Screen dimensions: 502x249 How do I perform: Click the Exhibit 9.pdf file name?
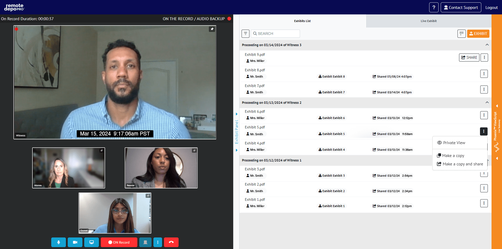tap(255, 55)
